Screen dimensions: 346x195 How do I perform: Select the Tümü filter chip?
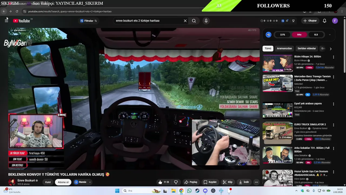pyautogui.click(x=268, y=48)
